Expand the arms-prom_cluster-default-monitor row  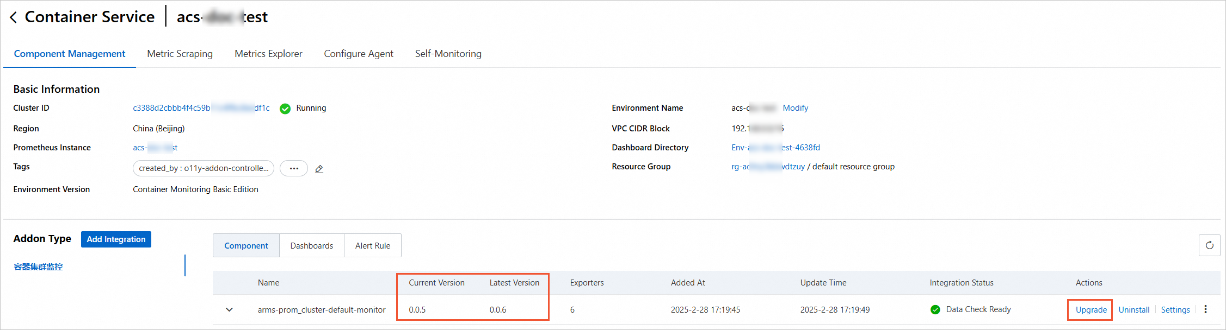coord(230,310)
